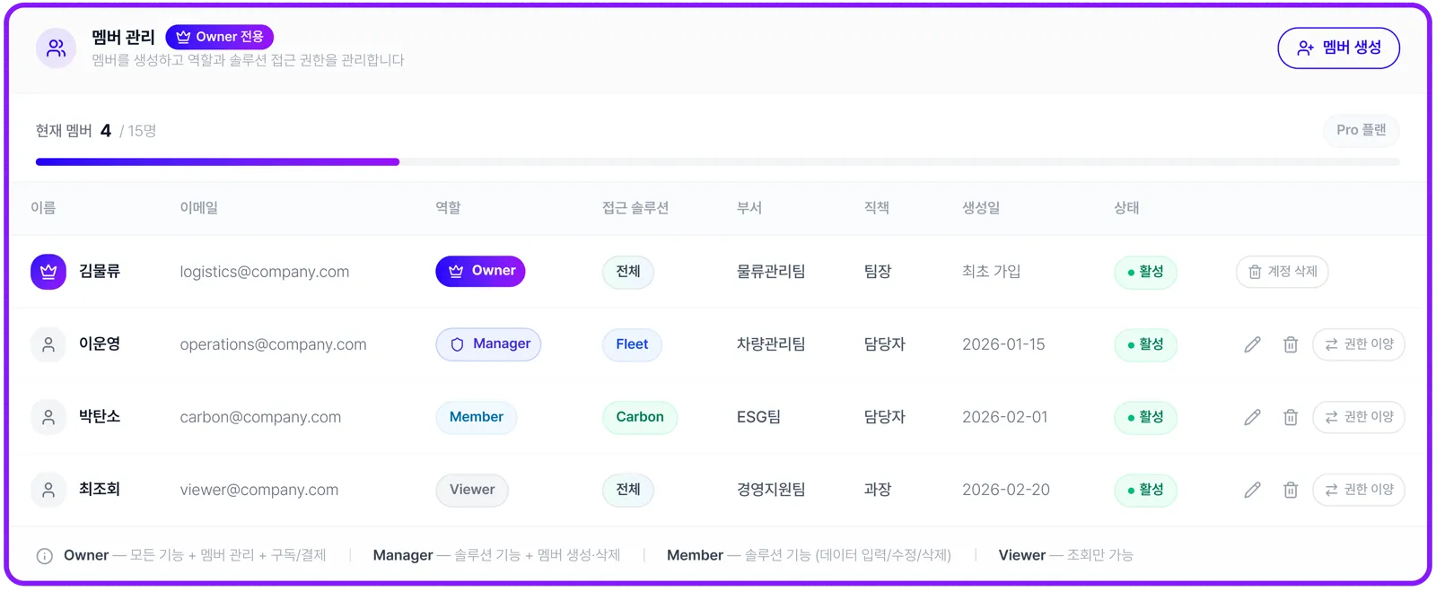The height and width of the screenshot is (591, 1436).
Task: Click the name 최조회
Action: (100, 490)
